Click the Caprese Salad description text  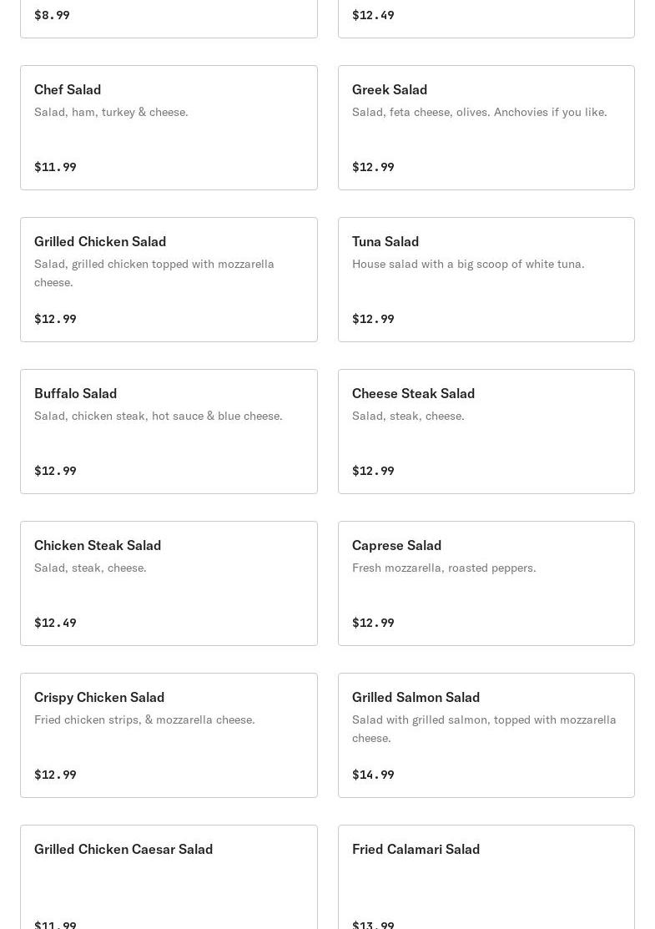click(x=444, y=568)
